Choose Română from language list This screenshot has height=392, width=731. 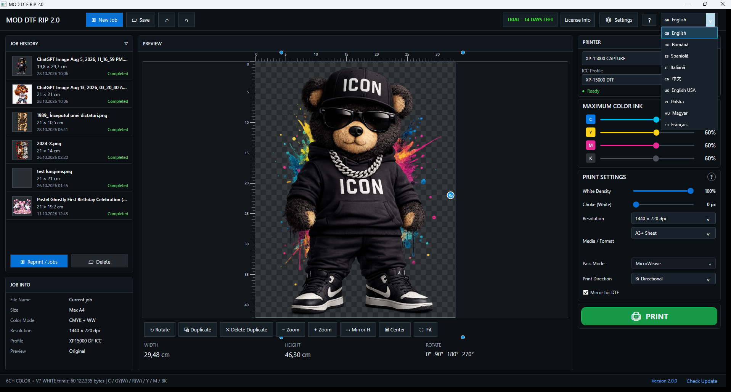click(x=689, y=45)
